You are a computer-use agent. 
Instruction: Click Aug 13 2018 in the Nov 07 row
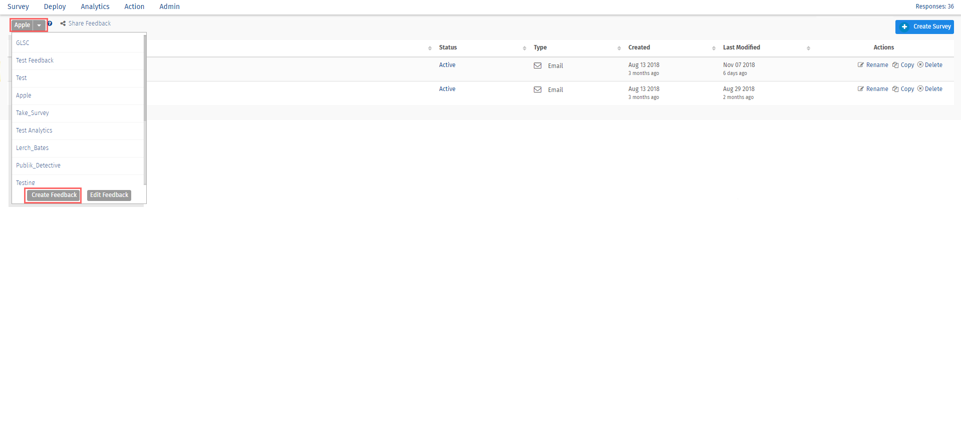(644, 65)
